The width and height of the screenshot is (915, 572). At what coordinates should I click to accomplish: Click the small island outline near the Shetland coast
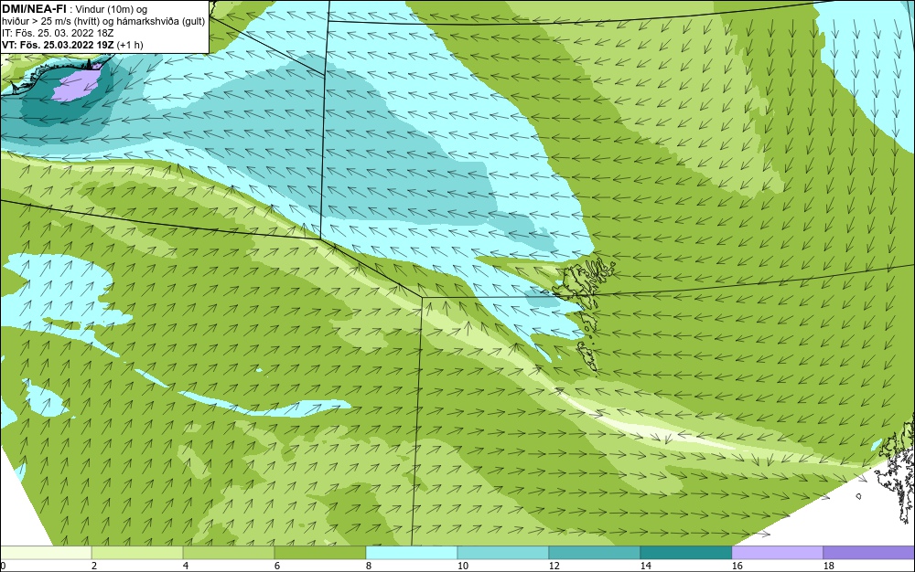click(x=859, y=496)
